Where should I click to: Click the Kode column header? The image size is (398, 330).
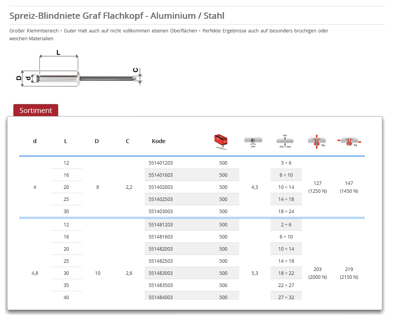158,141
